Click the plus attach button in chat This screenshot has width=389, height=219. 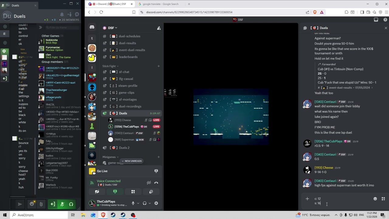307,199
